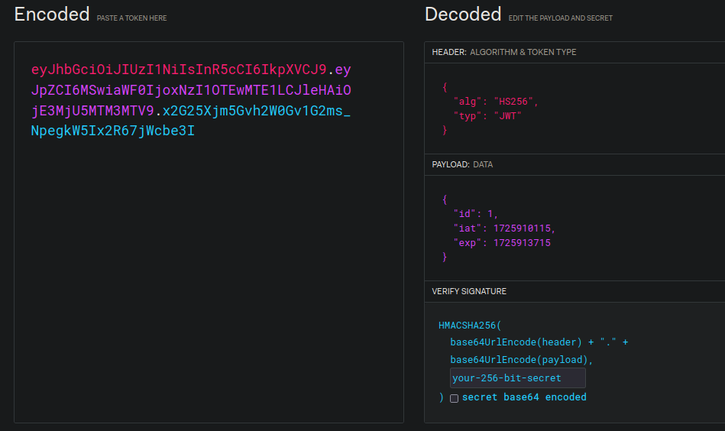Image resolution: width=725 pixels, height=431 pixels.
Task: Click the PAYLOAD: DATA section label
Action: 462,164
